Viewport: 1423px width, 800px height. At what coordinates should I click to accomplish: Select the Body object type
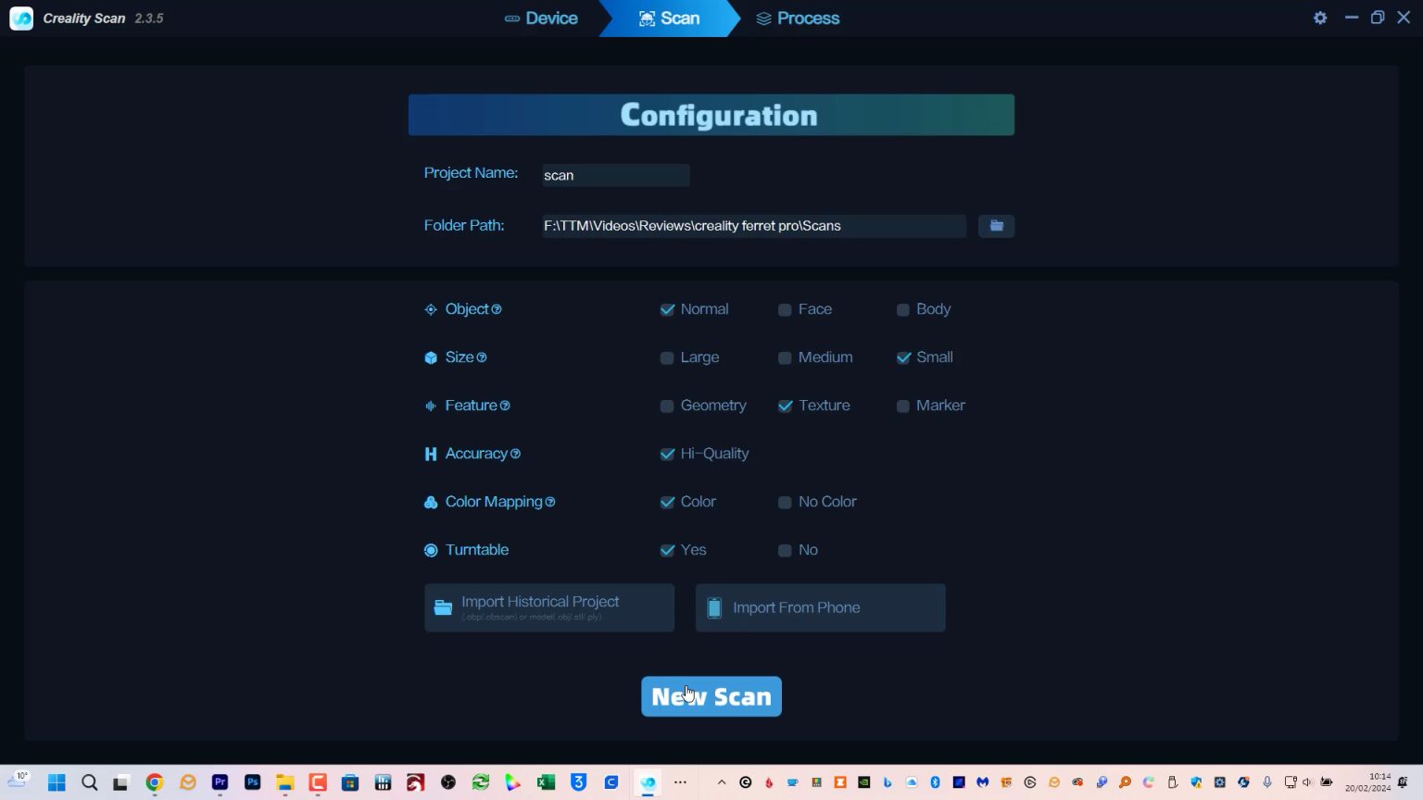[x=902, y=309]
